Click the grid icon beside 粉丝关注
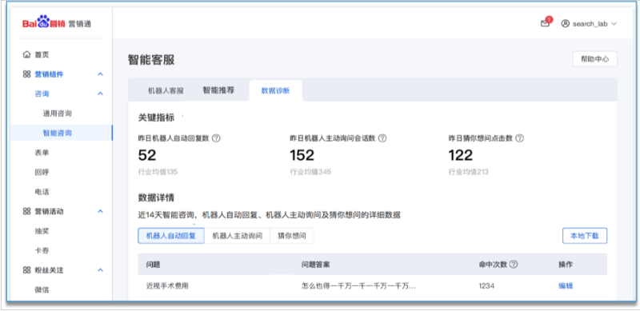 click(27, 269)
